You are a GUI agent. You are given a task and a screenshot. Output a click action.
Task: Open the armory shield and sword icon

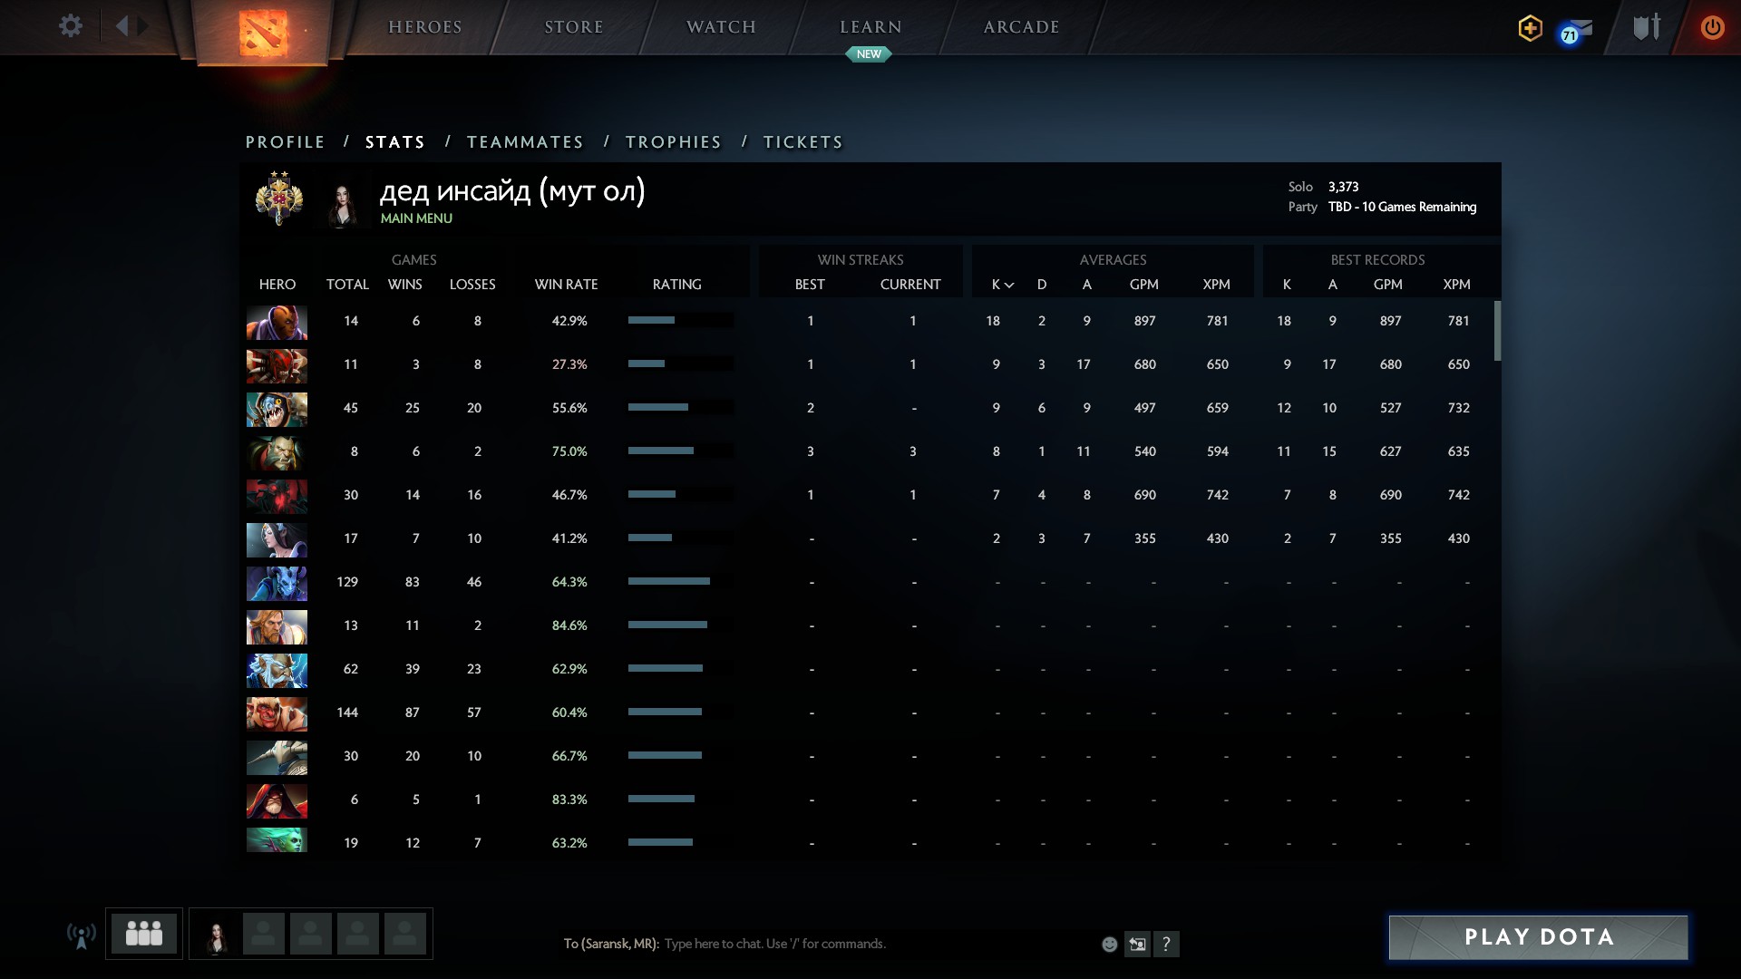[1647, 26]
